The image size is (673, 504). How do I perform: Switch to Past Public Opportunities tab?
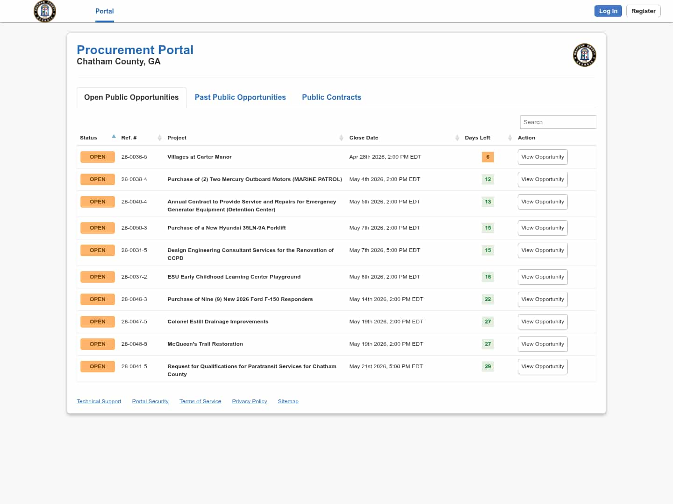point(240,98)
